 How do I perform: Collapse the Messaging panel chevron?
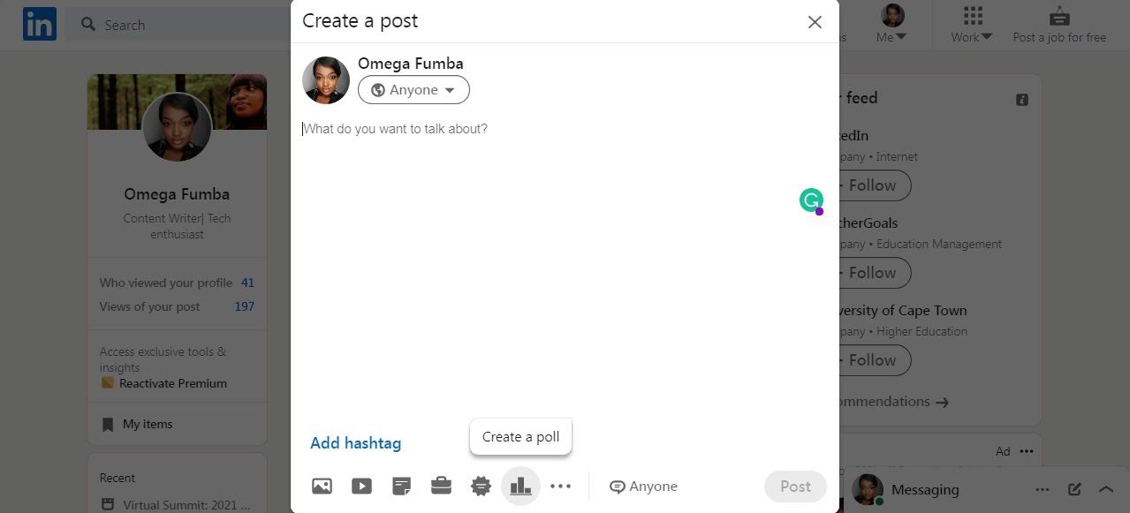[x=1105, y=489]
